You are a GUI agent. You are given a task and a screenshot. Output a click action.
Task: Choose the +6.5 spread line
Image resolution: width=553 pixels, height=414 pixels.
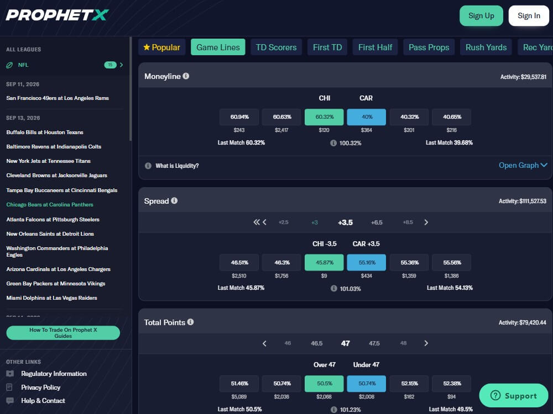[x=377, y=222]
